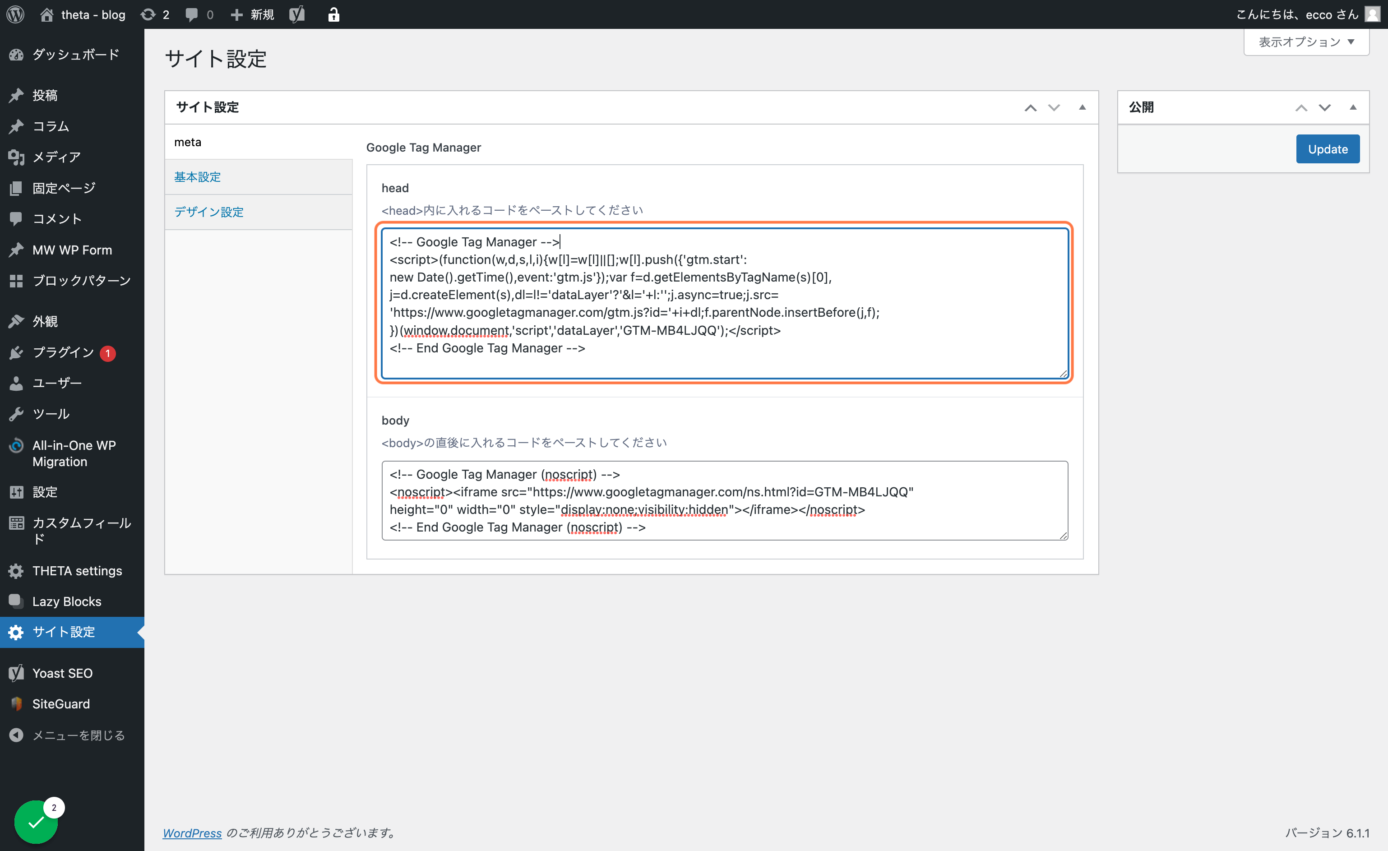Move サイト設定 panel up
The width and height of the screenshot is (1388, 851).
1030,107
